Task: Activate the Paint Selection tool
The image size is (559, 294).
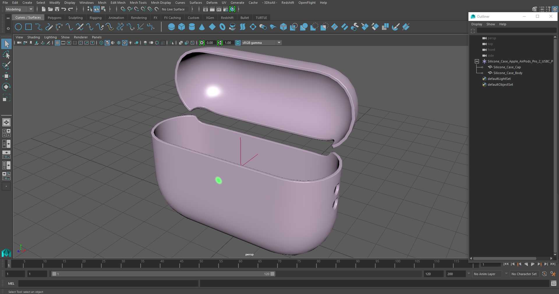Action: pos(6,65)
